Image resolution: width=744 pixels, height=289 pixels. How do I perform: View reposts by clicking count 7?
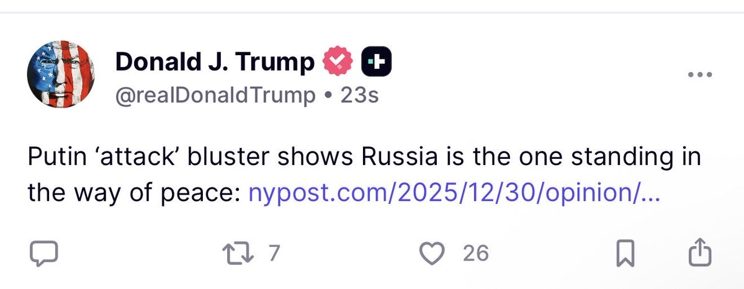[x=272, y=253]
